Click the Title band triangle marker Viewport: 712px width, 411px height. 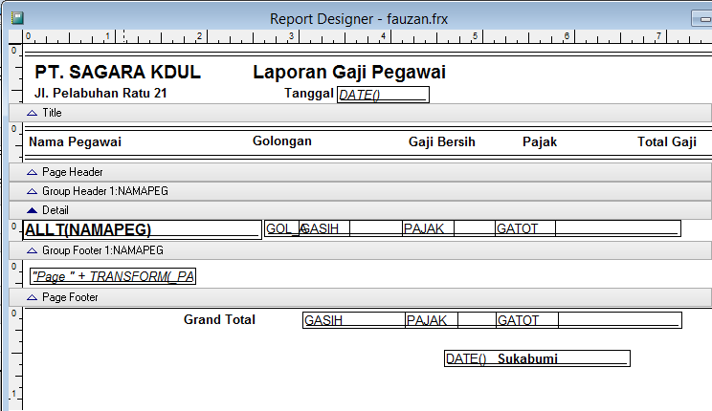pos(32,113)
